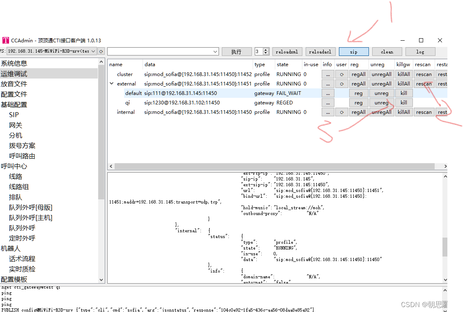The width and height of the screenshot is (463, 312).
Task: Click regAll on the cluster row
Action: click(359, 74)
